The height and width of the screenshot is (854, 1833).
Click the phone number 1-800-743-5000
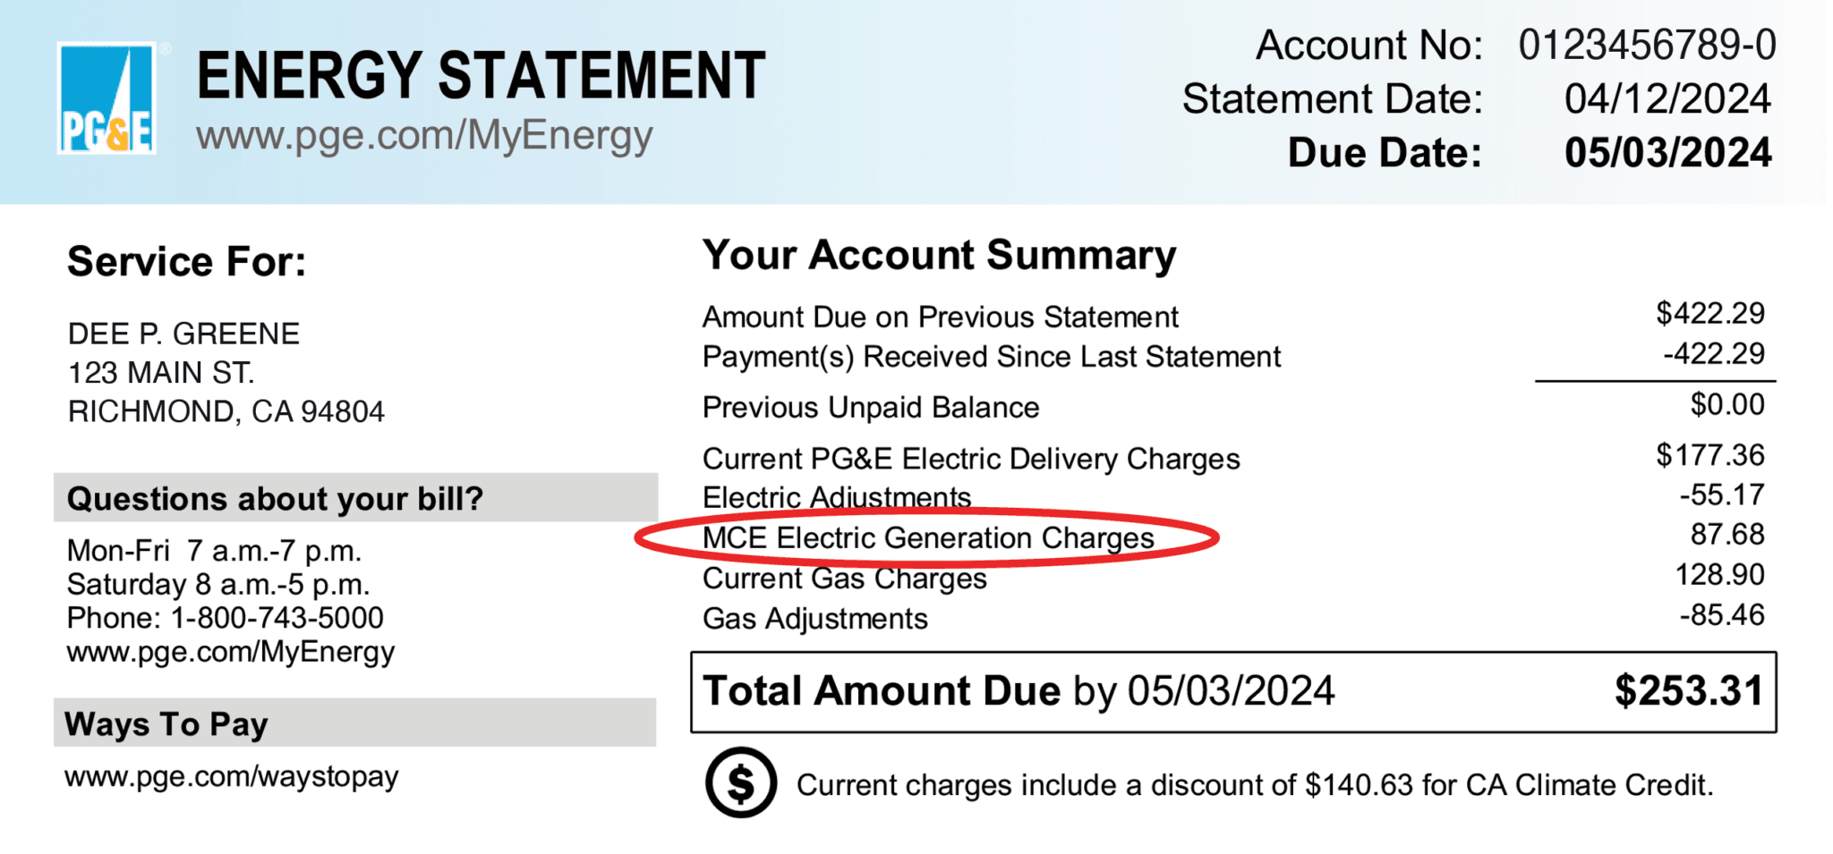(x=277, y=618)
